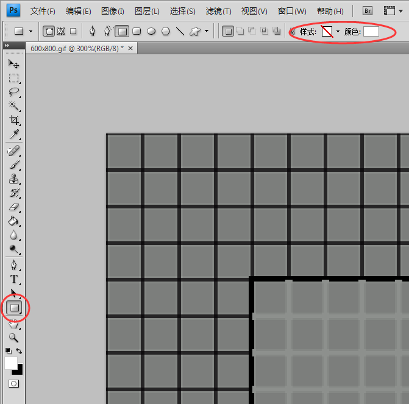Select the Hand tool
Viewport: 409px width, 404px height.
point(13,324)
